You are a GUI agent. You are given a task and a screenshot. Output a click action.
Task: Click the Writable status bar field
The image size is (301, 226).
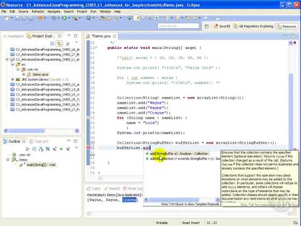point(162,223)
